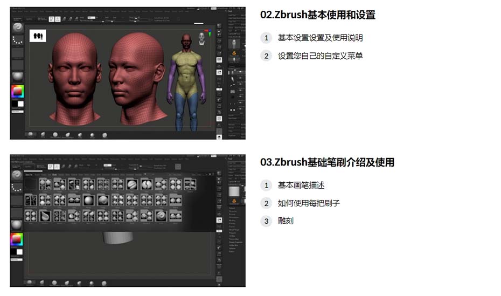This screenshot has width=501, height=296.
Task: Pick the white color swatch in chapter 03 screenshot
Action: [20, 252]
